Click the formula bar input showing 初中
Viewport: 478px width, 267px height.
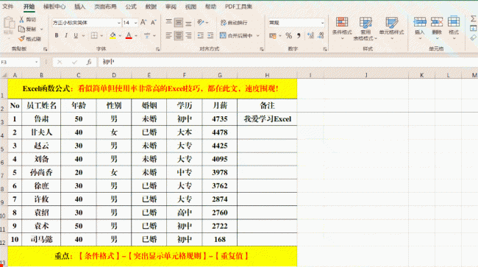287,62
